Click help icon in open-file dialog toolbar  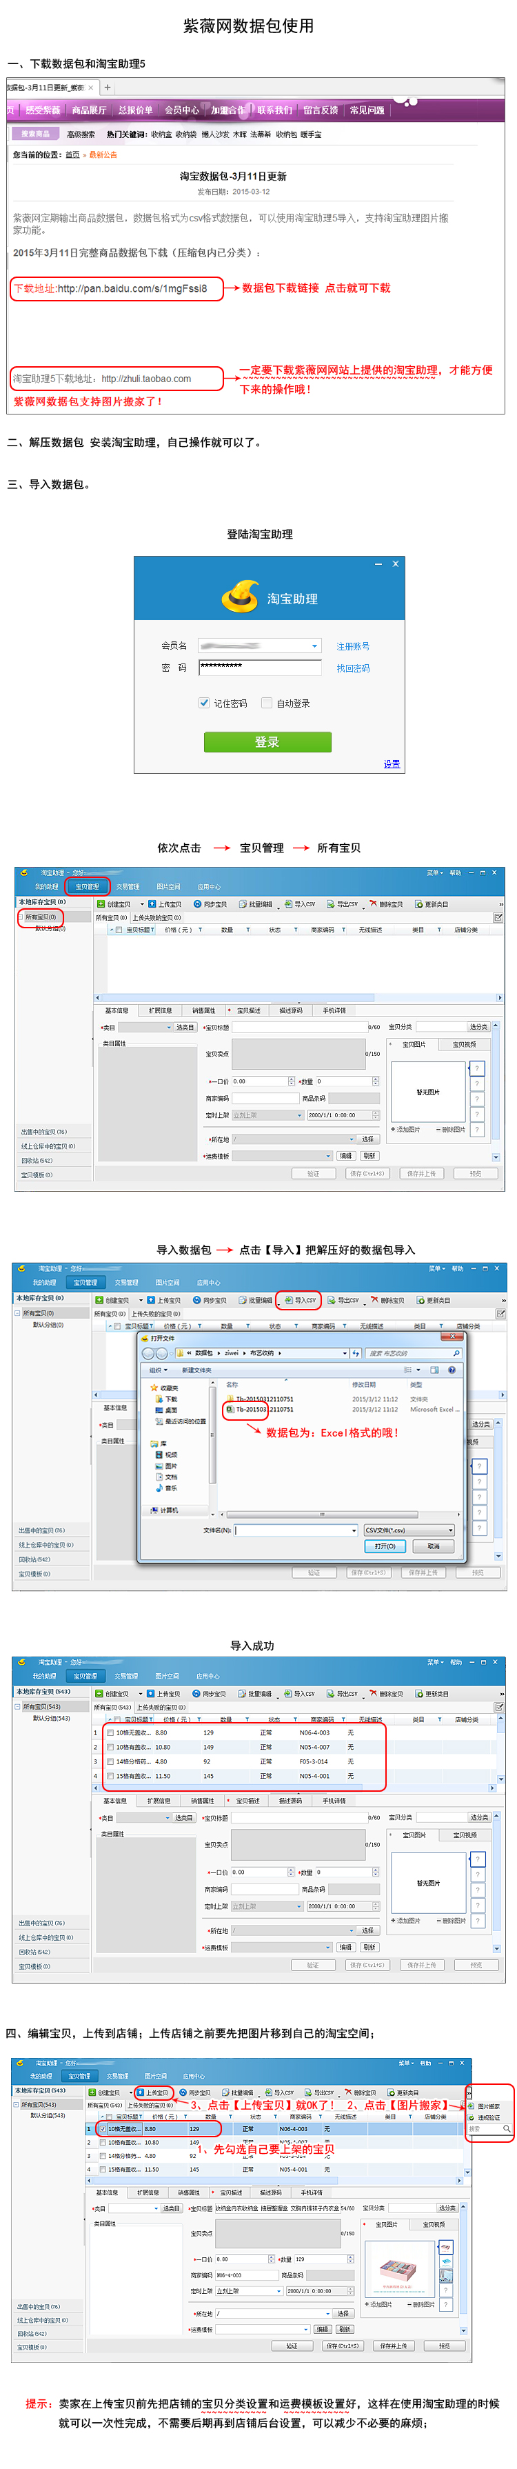click(452, 1370)
